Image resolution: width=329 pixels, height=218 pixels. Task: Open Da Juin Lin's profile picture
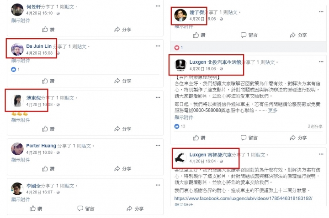point(17,50)
